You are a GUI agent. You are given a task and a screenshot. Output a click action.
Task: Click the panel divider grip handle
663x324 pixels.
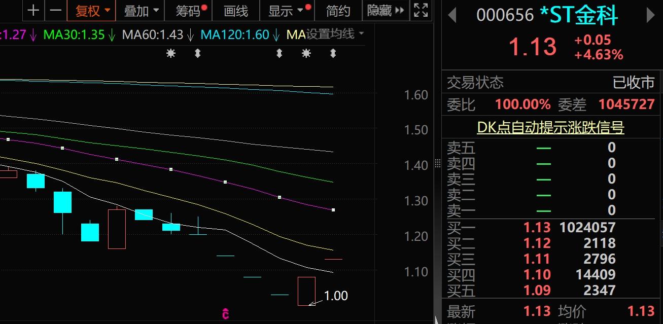[438, 164]
